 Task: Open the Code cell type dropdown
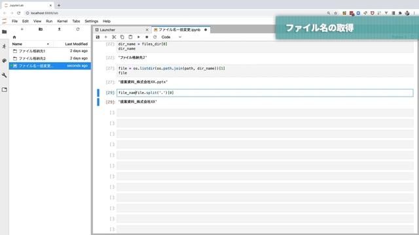(172, 37)
